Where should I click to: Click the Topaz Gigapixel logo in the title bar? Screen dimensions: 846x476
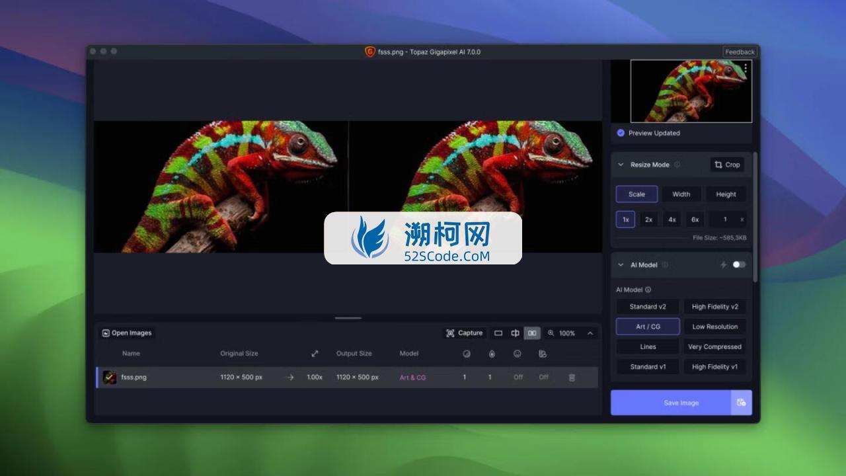tap(370, 52)
